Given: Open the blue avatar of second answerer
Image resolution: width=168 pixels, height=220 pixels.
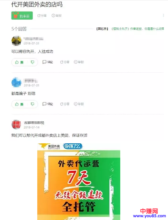Looking at the screenshot, I should 16,82.
